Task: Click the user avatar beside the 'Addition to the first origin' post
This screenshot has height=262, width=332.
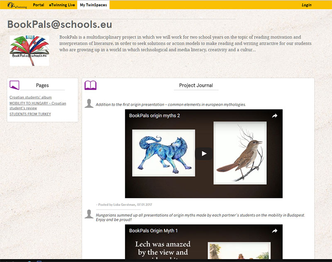Action: pyautogui.click(x=89, y=103)
